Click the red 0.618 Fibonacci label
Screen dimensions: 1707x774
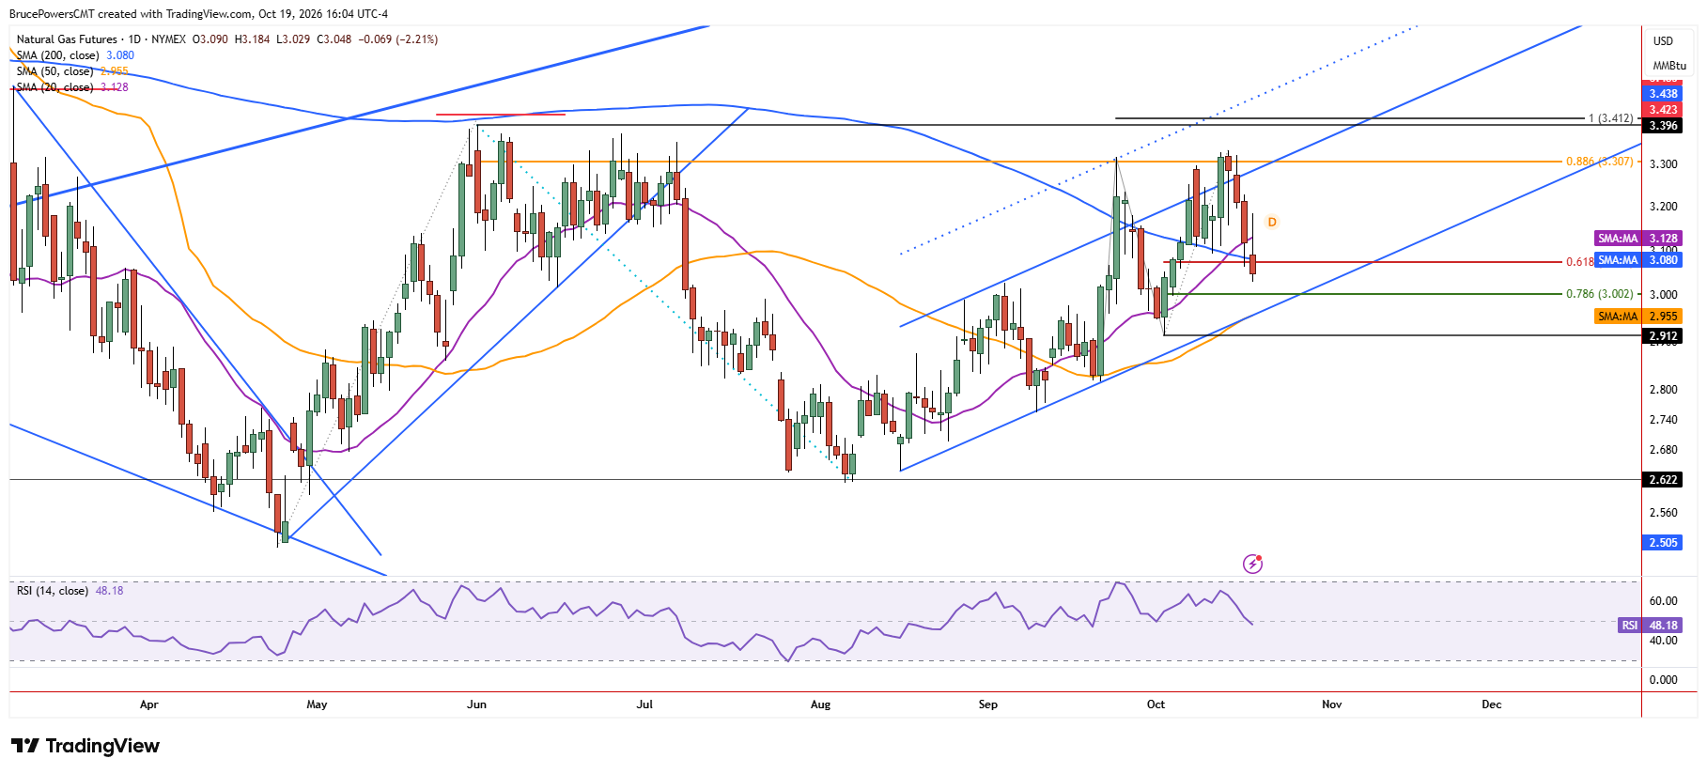tap(1579, 262)
